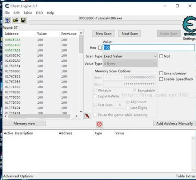
Task: Click the Cheat Engine title bar icon
Action: point(7,6)
